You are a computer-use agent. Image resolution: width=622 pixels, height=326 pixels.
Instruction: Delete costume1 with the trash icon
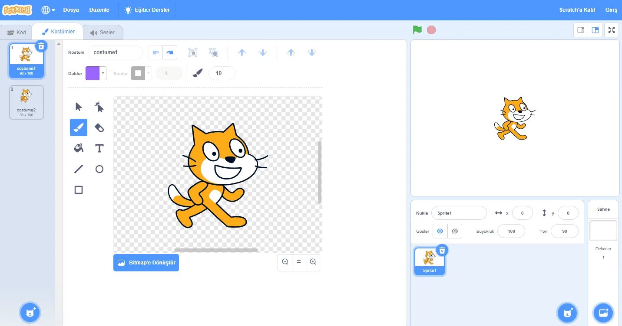coord(41,46)
